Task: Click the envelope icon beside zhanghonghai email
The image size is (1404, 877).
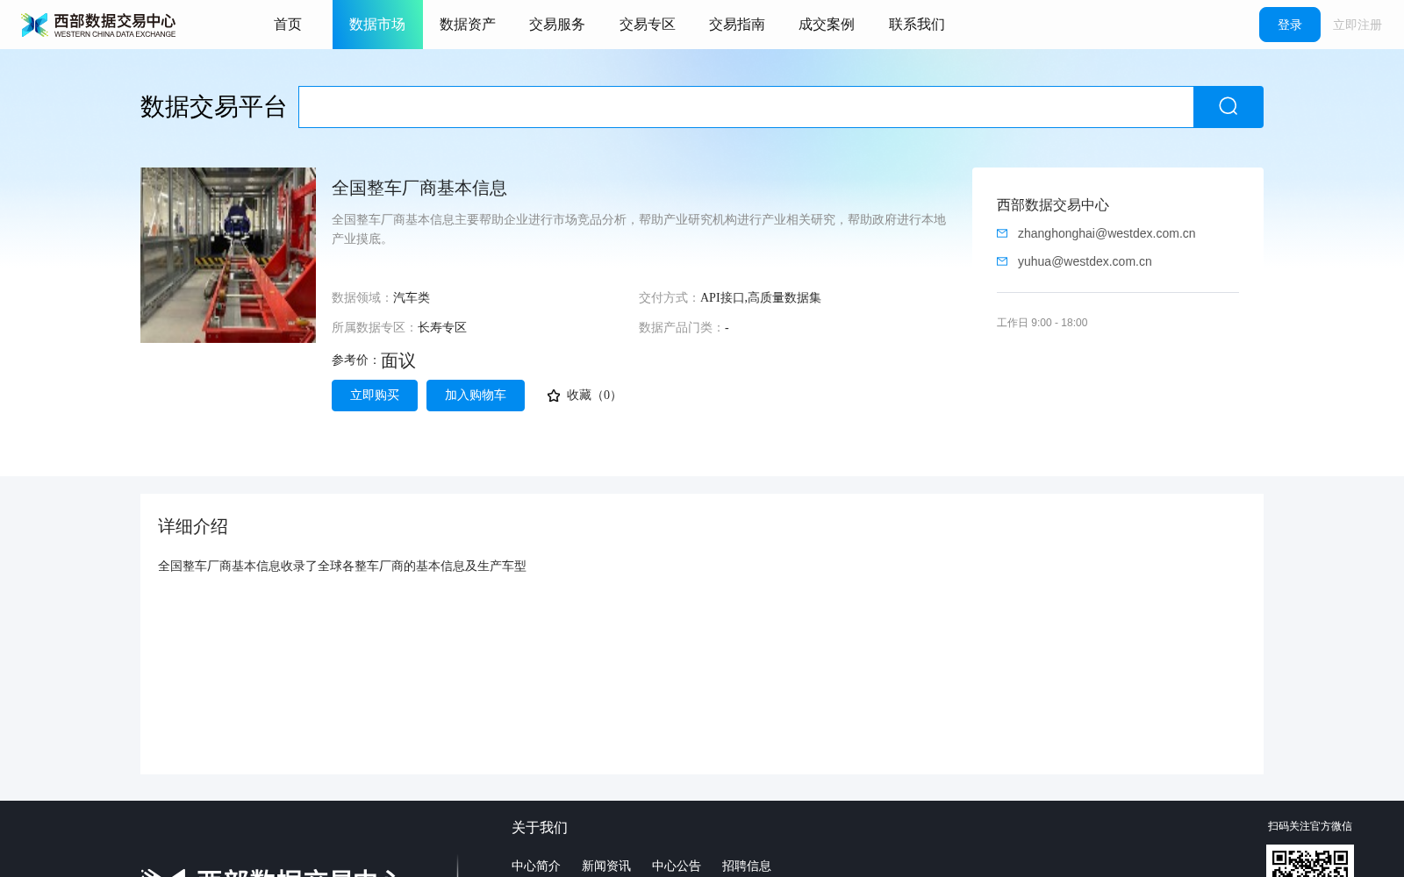Action: tap(1002, 233)
